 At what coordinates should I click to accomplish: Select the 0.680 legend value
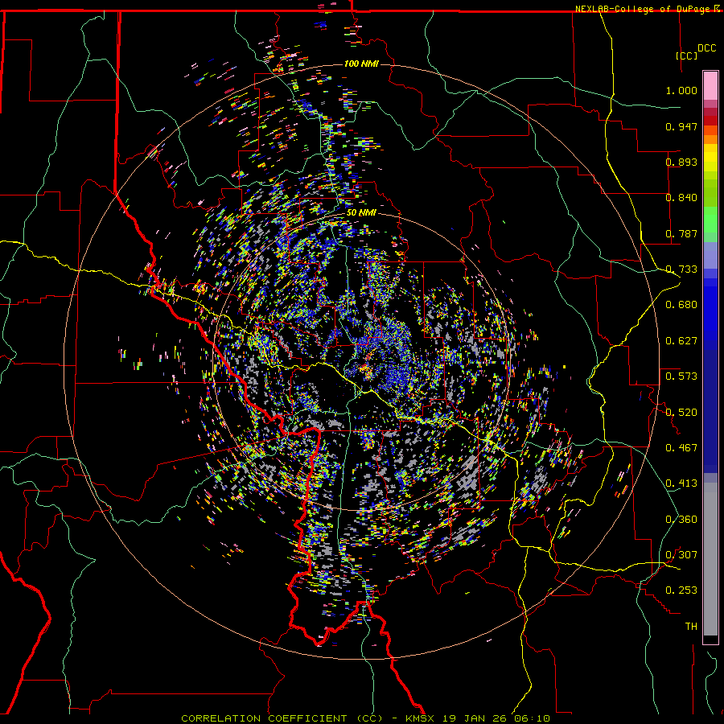(681, 305)
